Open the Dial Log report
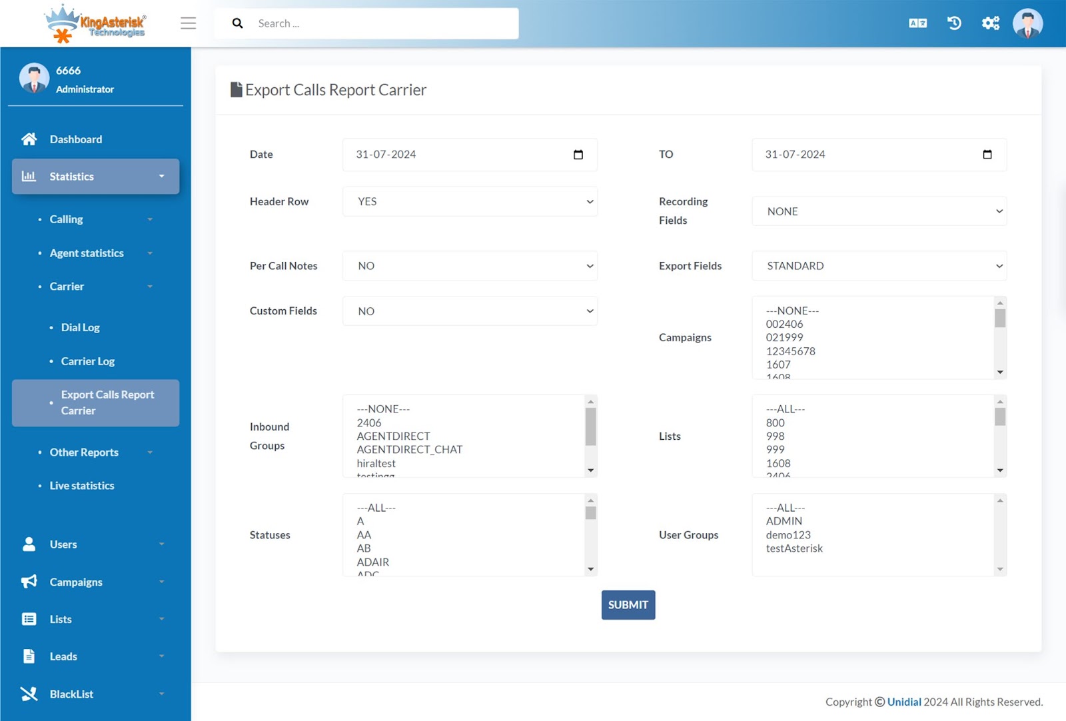 click(x=81, y=327)
